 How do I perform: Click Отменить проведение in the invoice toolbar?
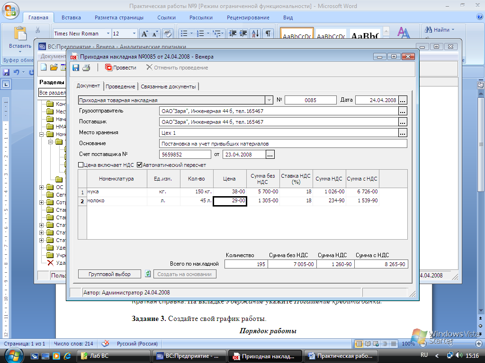pyautogui.click(x=177, y=68)
